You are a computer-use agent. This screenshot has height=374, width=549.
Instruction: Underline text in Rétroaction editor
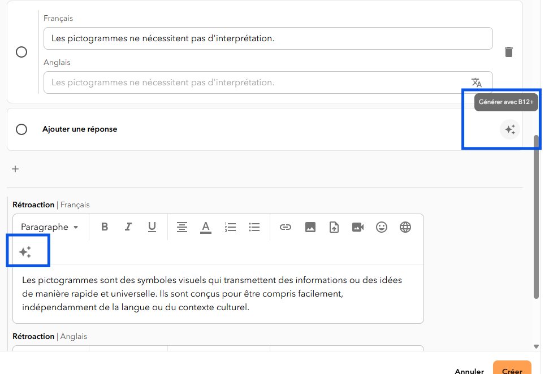coord(152,227)
